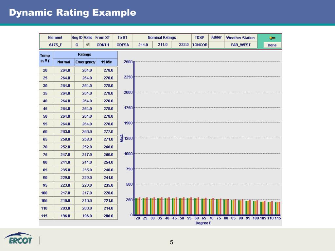Click the From ST value ODNTH

(103, 45)
